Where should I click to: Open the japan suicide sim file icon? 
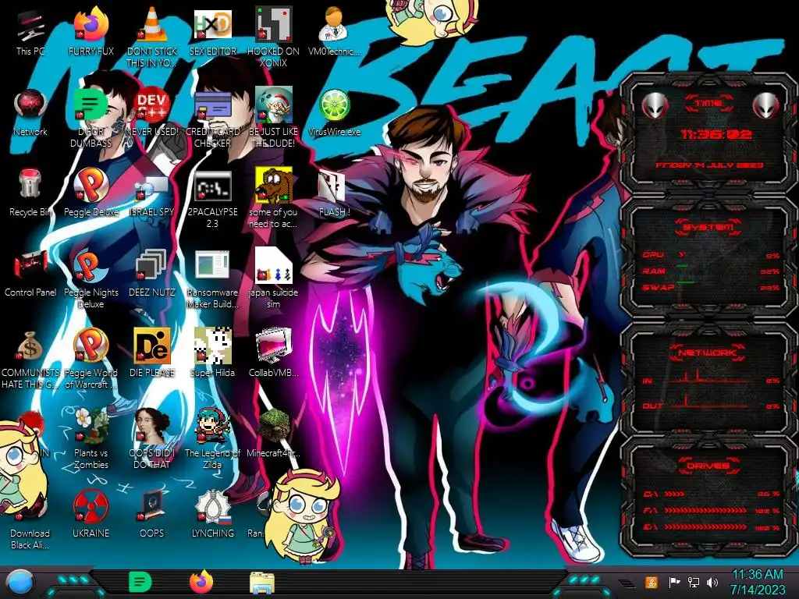point(273,279)
